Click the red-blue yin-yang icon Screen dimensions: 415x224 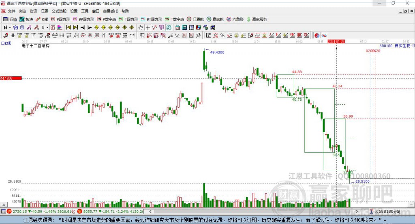pyautogui.click(x=317, y=36)
